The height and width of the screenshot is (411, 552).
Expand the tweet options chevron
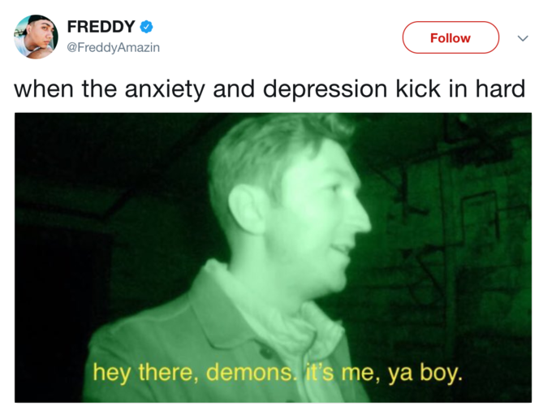(523, 38)
